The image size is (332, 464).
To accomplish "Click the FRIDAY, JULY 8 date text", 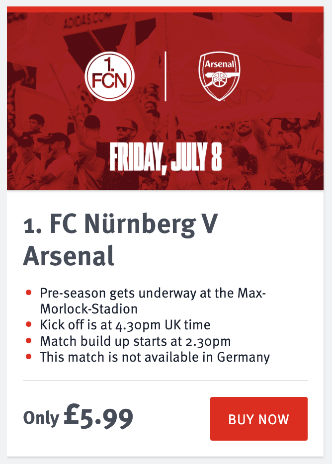I will pos(166,157).
